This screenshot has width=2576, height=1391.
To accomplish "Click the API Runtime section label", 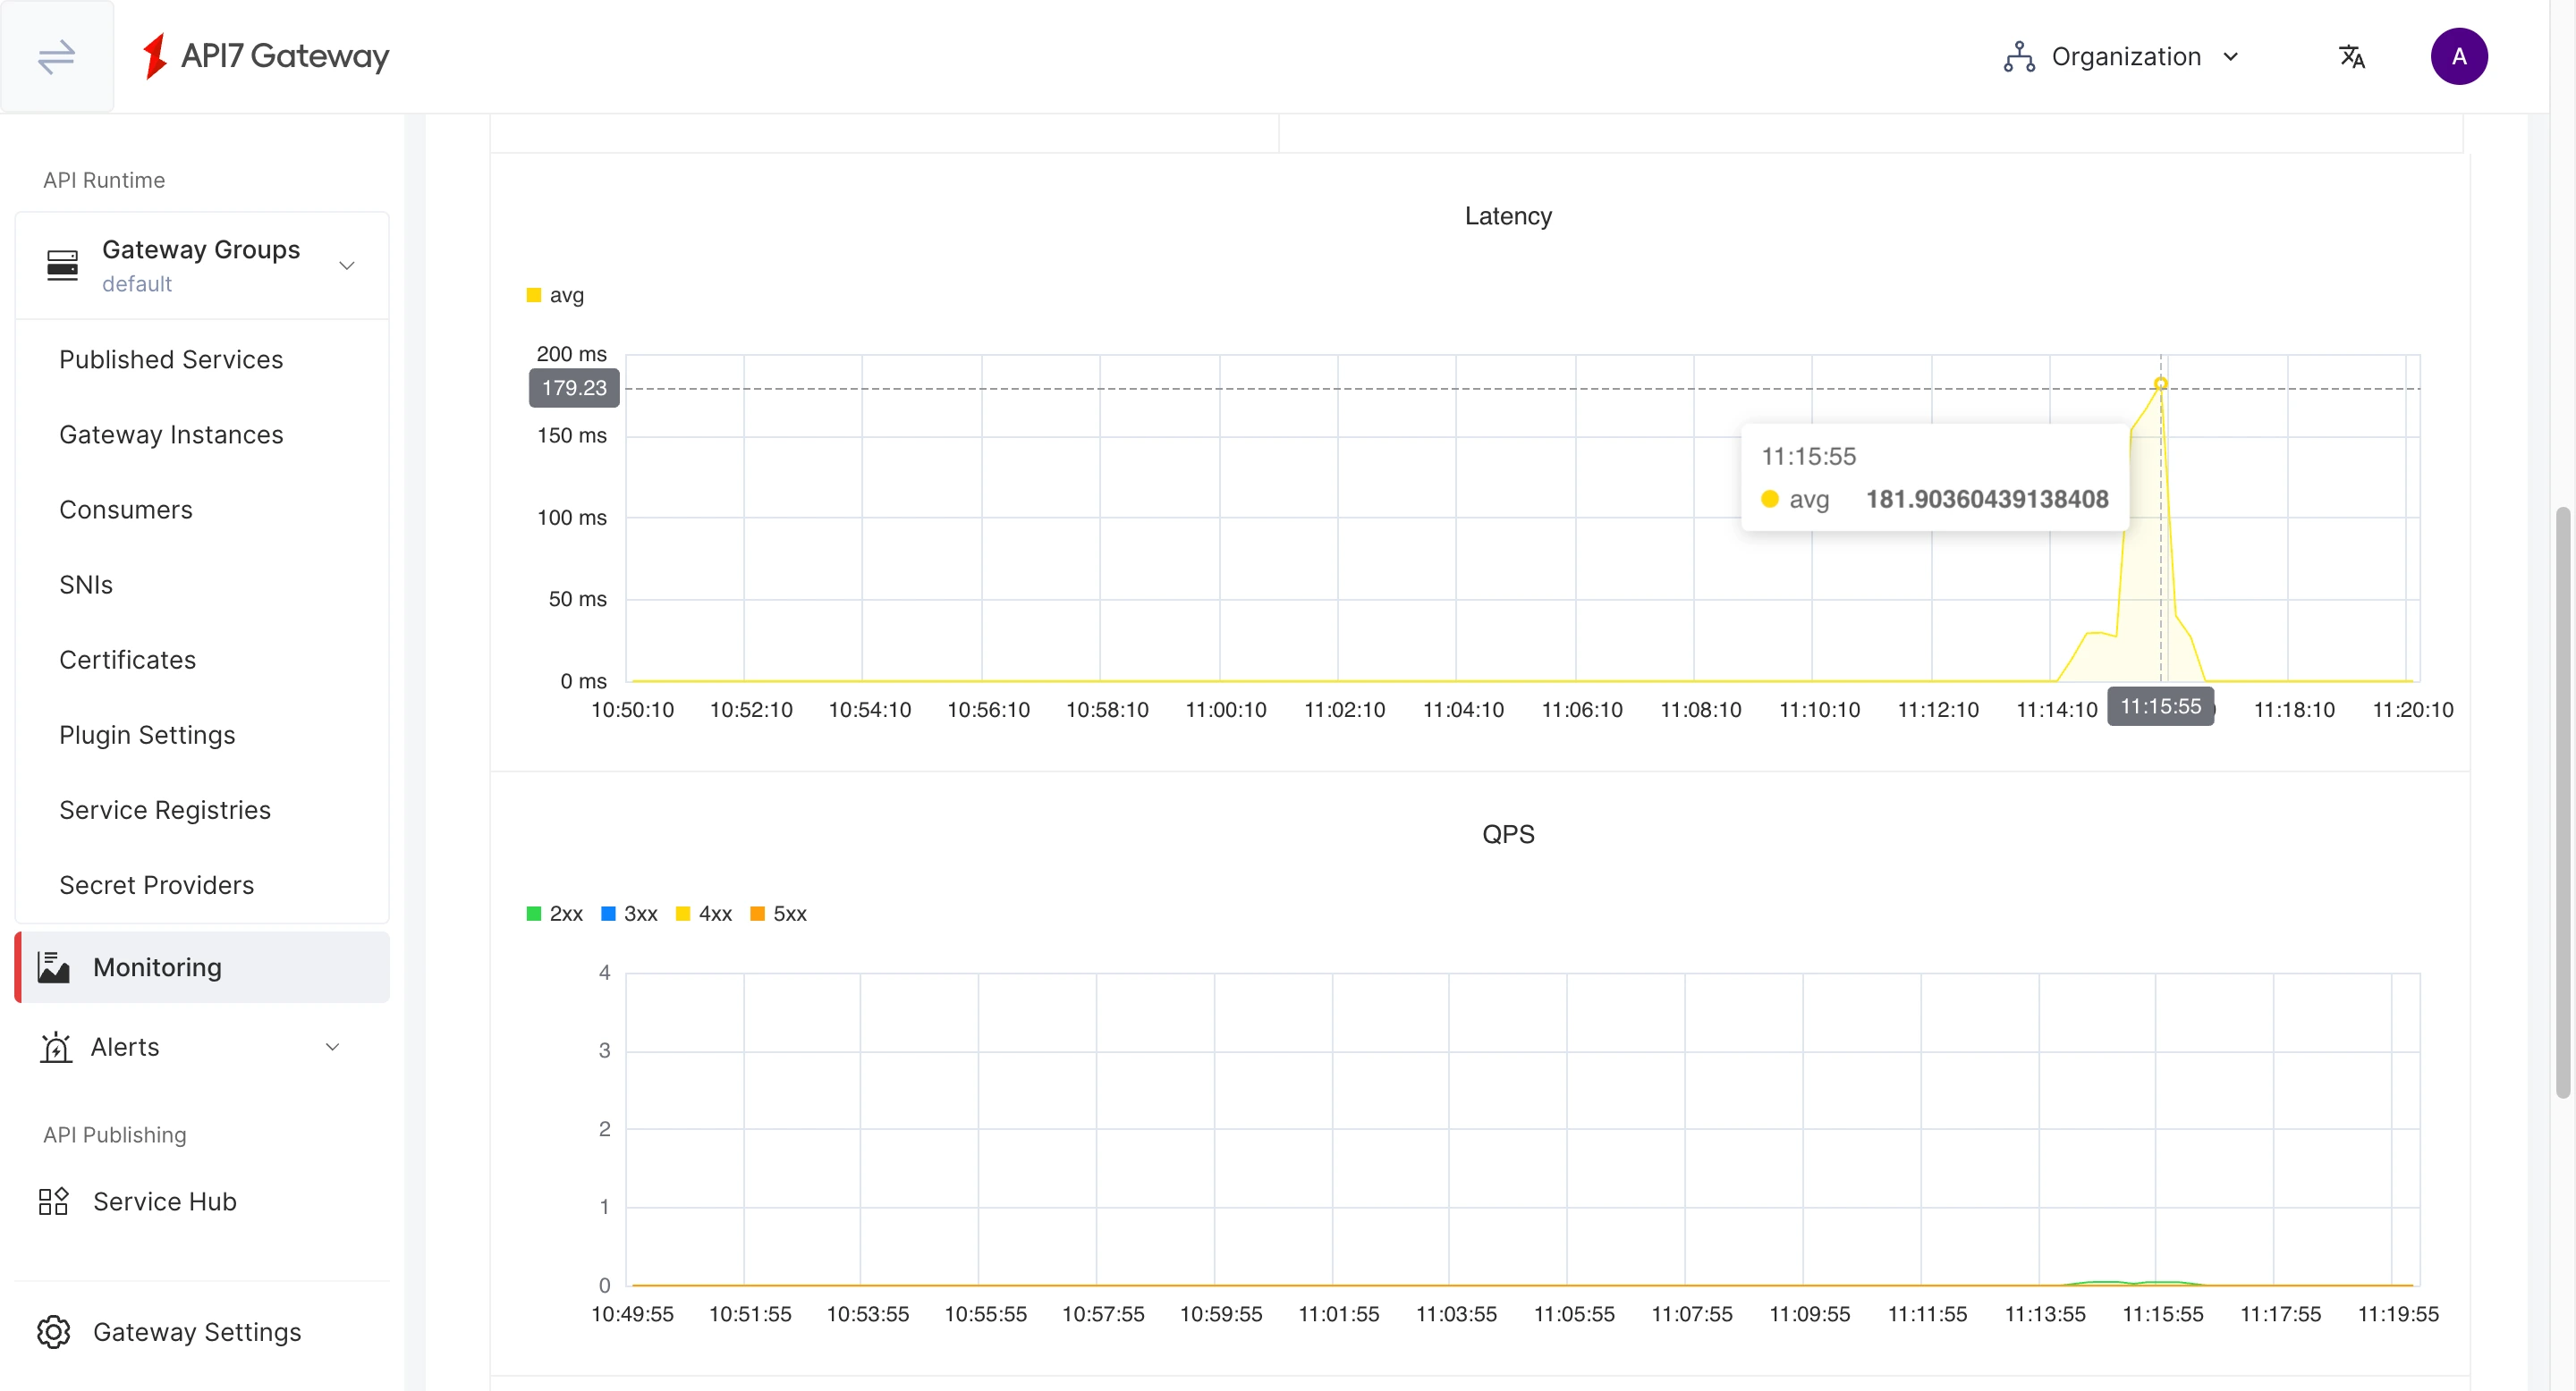I will pos(104,180).
